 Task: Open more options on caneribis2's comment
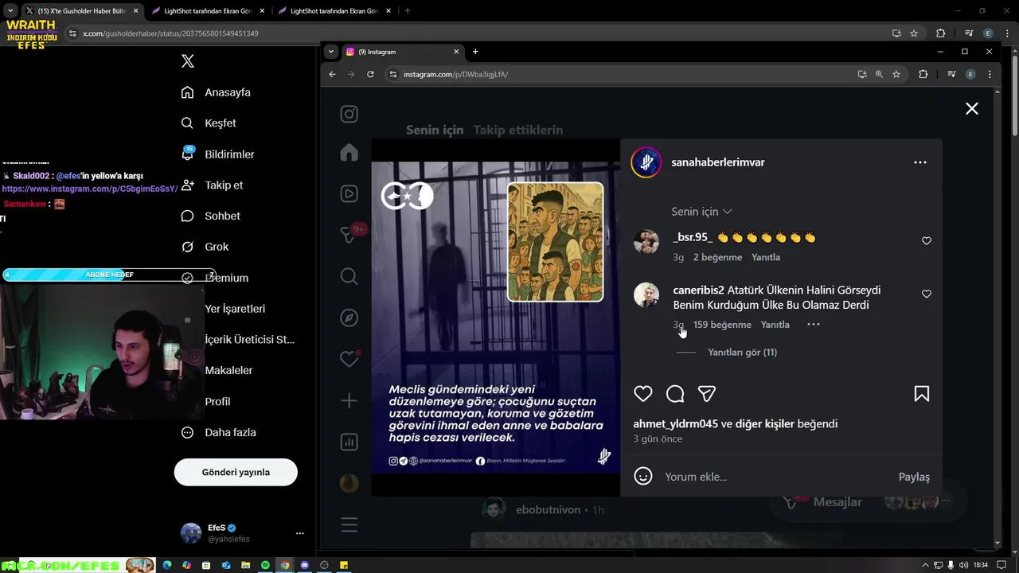tap(813, 325)
